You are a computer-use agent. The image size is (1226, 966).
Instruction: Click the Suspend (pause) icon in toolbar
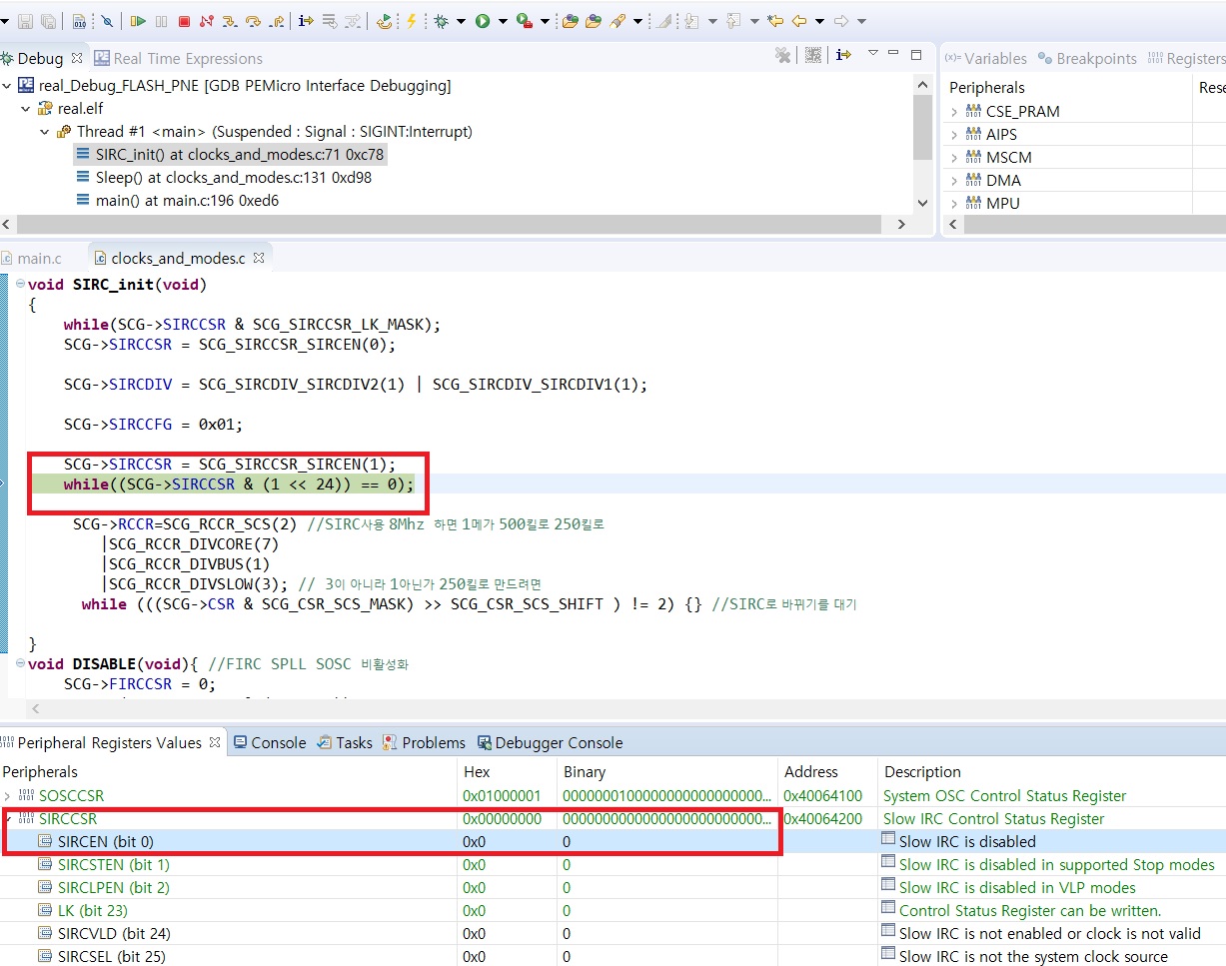click(x=161, y=20)
